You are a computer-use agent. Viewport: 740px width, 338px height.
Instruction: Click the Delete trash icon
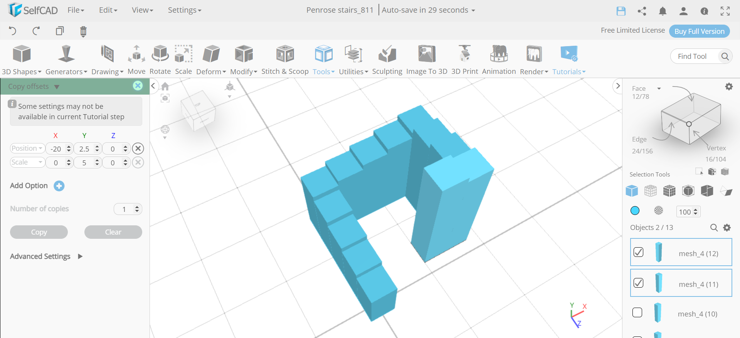coord(83,31)
